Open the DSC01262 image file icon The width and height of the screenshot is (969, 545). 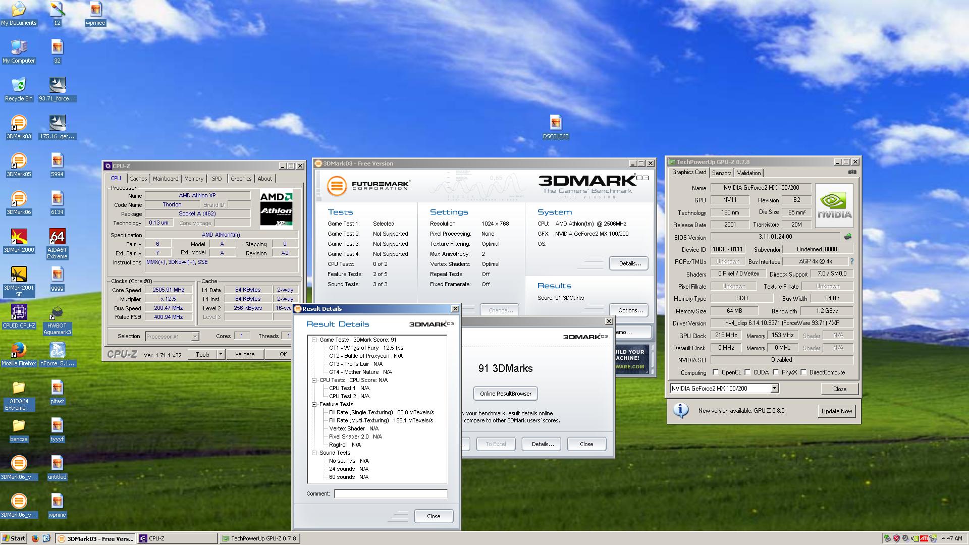(556, 127)
